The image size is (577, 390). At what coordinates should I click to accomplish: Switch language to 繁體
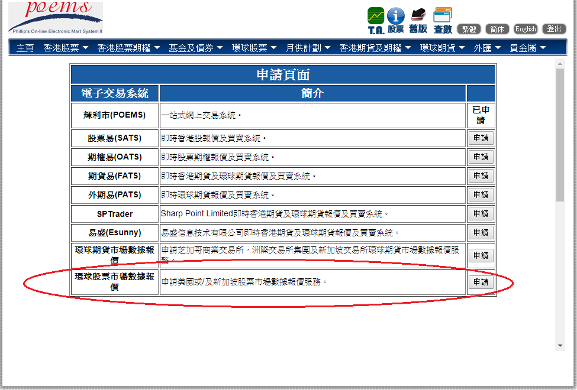(469, 29)
